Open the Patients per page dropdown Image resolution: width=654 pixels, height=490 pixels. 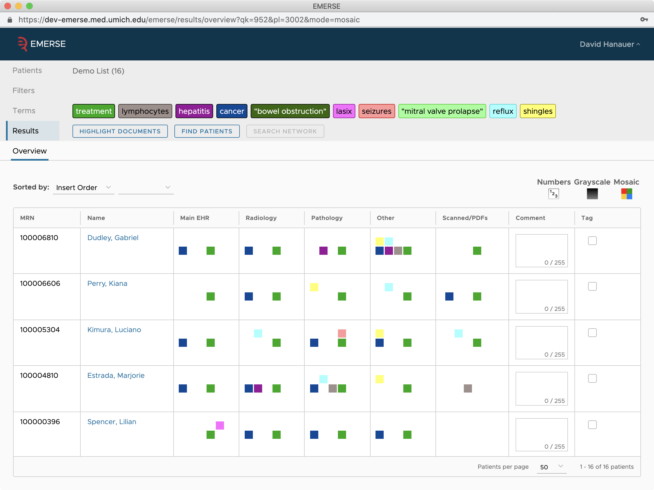coord(552,467)
